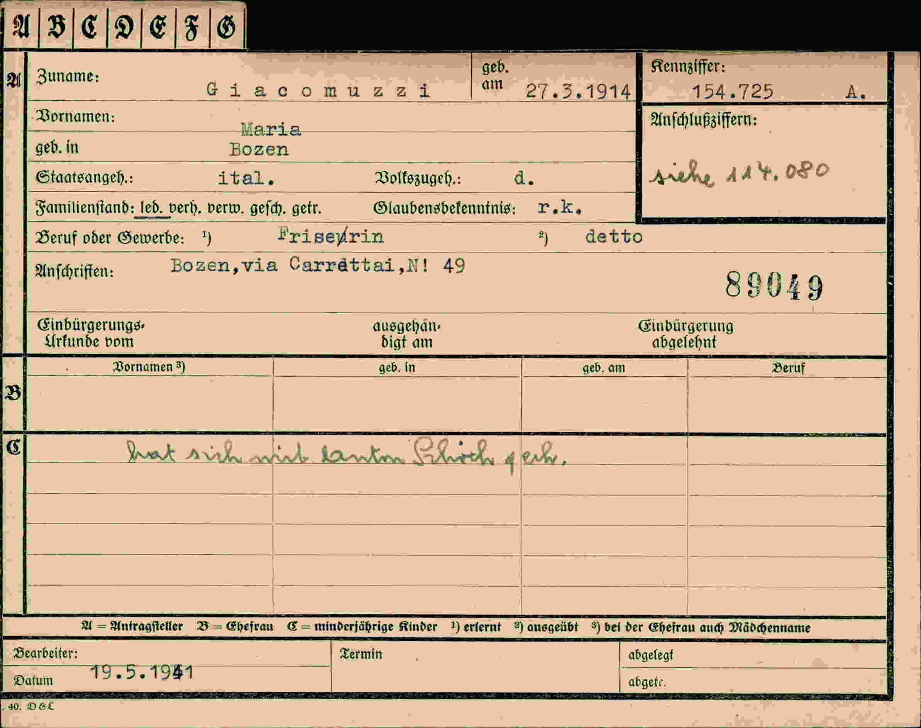Click the 'Vornamen:' label in section A

coord(75,116)
